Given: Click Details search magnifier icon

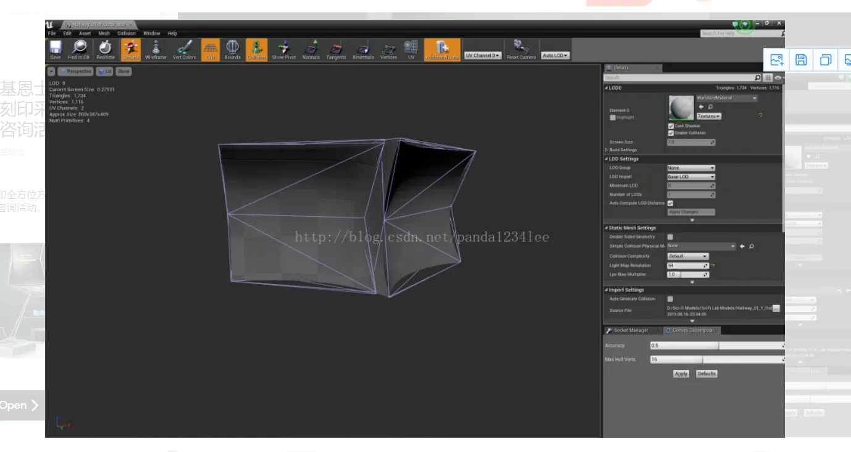Looking at the screenshot, I should 758,78.
